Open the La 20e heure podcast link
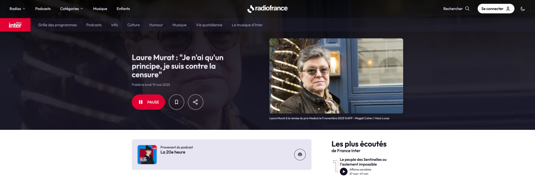The width and height of the screenshot is (535, 178). point(173,152)
